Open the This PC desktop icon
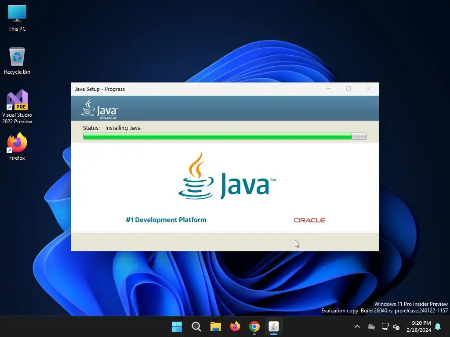 coord(17,18)
